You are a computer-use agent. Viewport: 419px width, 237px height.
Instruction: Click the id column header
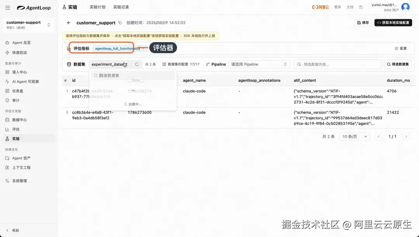[74, 80]
